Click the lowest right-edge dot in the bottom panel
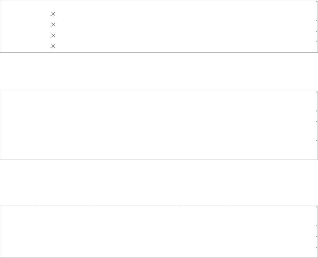This screenshot has height=258, width=318. (x=317, y=247)
